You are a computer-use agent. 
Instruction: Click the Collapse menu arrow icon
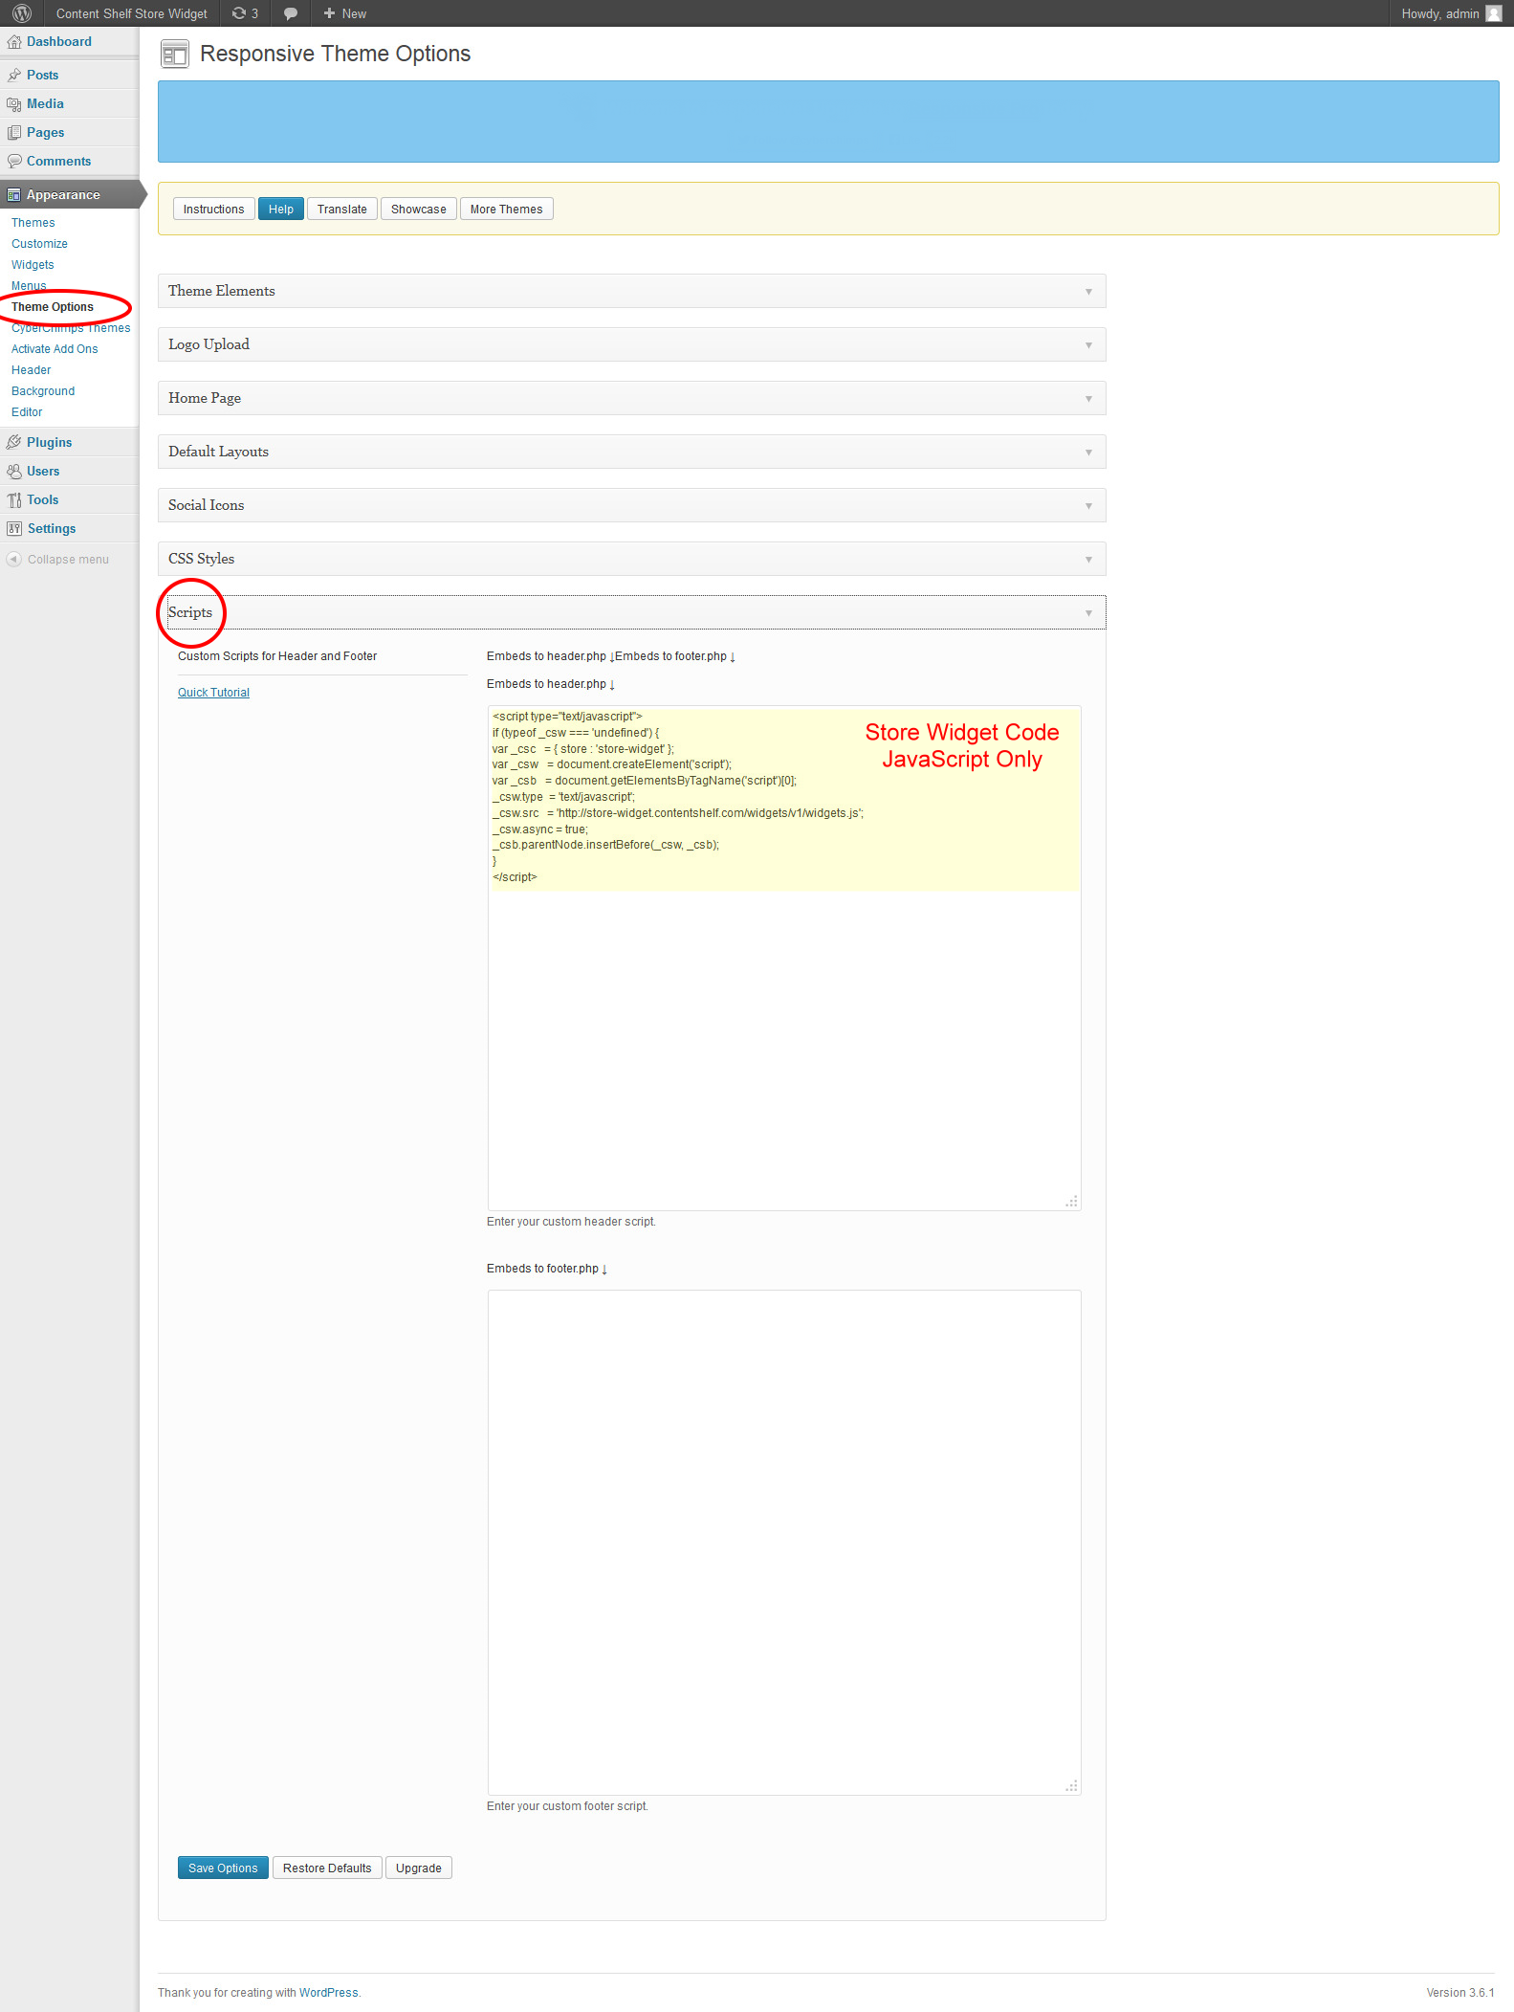click(x=14, y=560)
